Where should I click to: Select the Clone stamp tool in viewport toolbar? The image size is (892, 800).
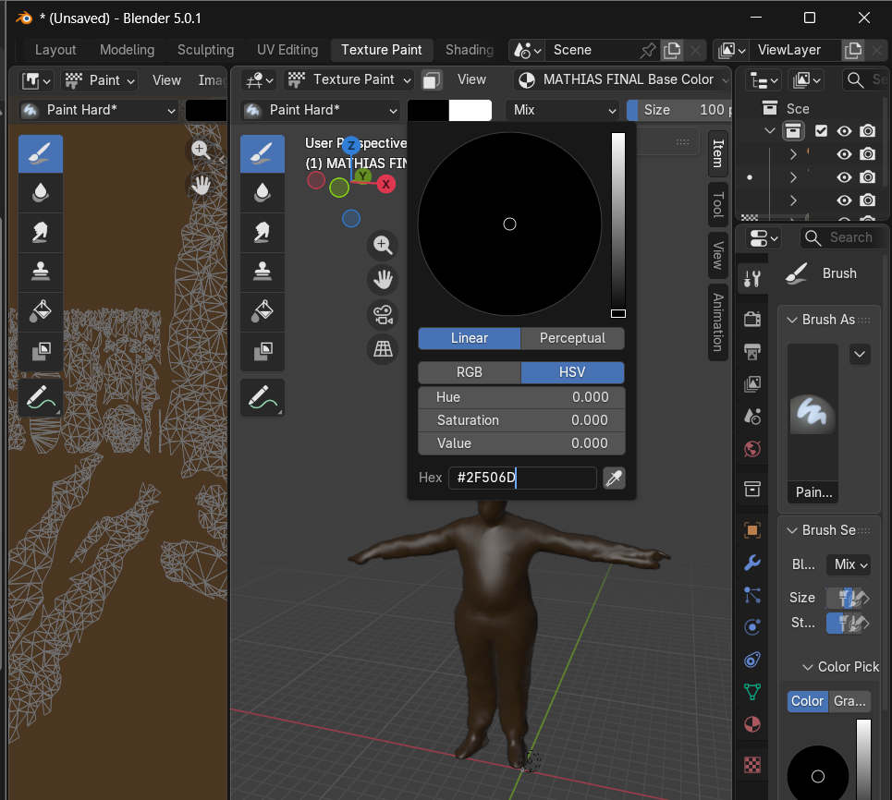pos(263,272)
